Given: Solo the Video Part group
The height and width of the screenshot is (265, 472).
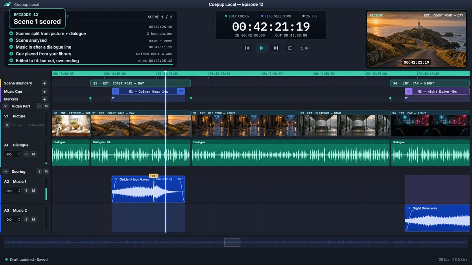Looking at the screenshot, I should [39, 106].
